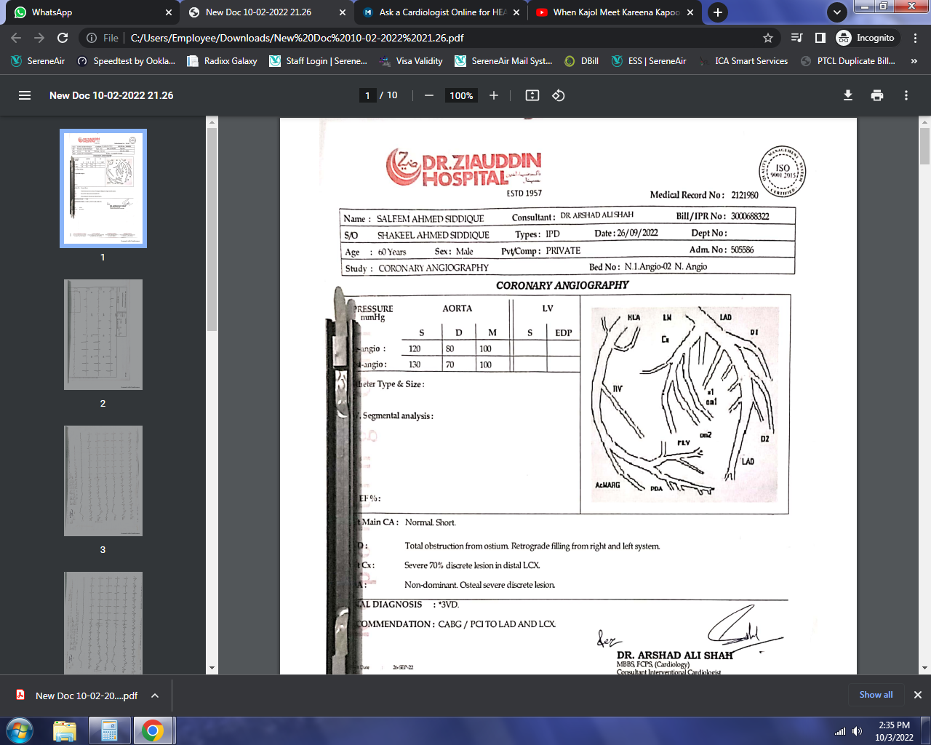This screenshot has height=745, width=931.
Task: Open the Chrome side panel
Action: 820,38
